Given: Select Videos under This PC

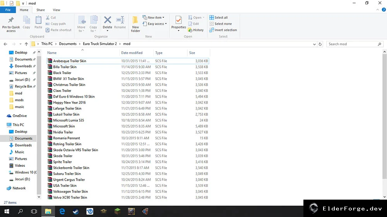Looking at the screenshot, I should [17, 166].
